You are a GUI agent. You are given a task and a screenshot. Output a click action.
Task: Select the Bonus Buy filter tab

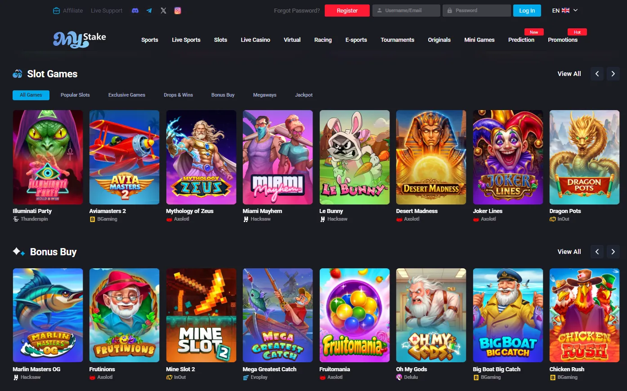(x=223, y=95)
